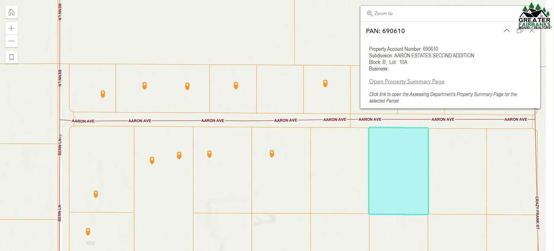Click the Aaron Ave label above the cyan parcel

[370, 119]
